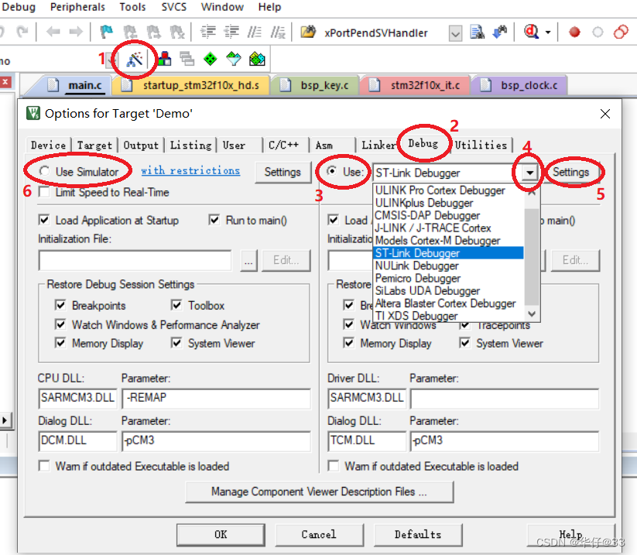Click the Enable/Disable Breakpoint hollow circle icon
637x555 pixels.
598,32
